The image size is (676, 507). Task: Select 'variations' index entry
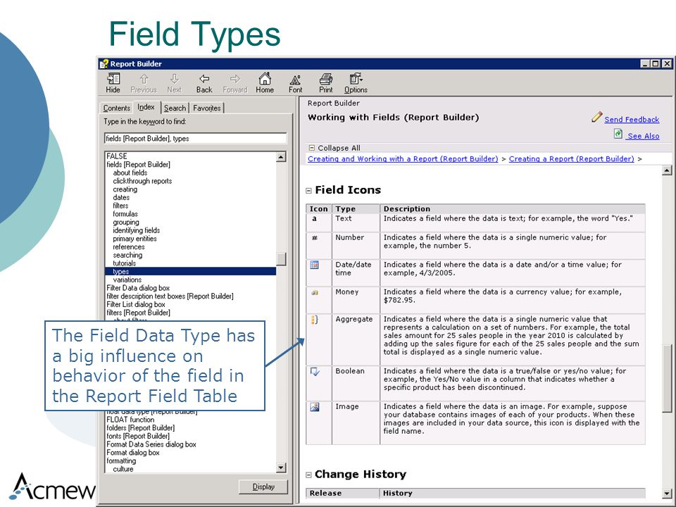(127, 280)
